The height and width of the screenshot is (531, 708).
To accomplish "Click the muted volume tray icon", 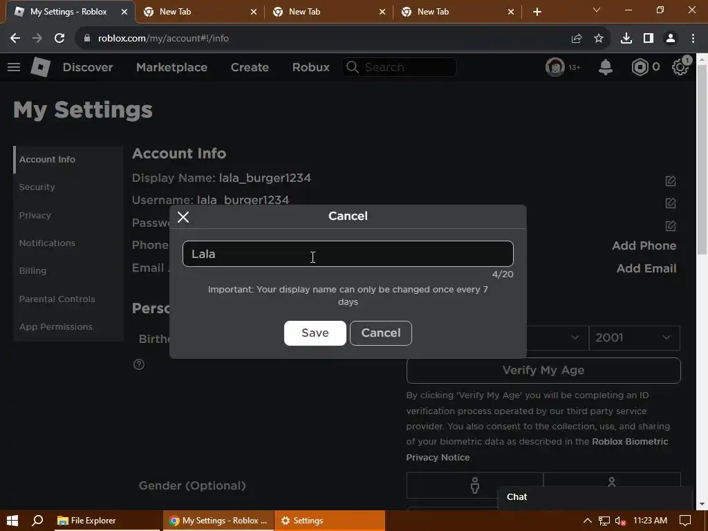I will pos(620,521).
